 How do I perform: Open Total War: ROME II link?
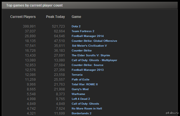tap(85, 84)
